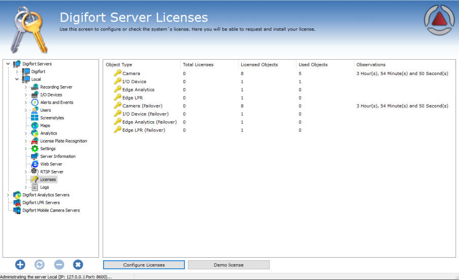
Task: Sort by the Object Type column header
Action: pyautogui.click(x=119, y=64)
